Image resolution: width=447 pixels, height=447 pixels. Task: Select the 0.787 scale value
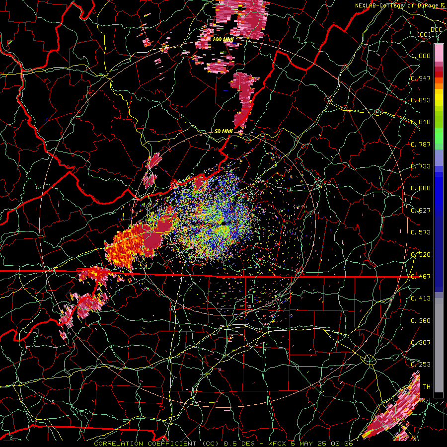click(421, 144)
